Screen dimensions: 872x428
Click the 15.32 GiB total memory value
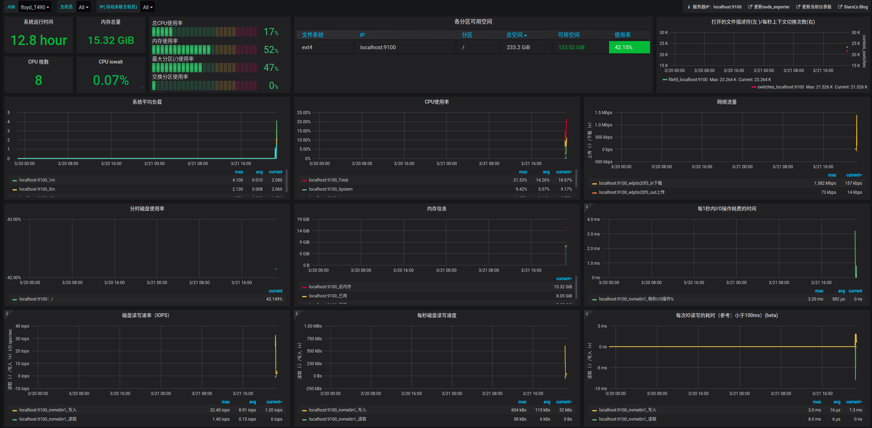coord(111,40)
